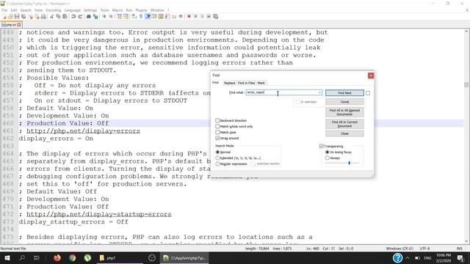Click the Paste toolbar icon
The image size is (470, 264).
[x=65, y=17]
